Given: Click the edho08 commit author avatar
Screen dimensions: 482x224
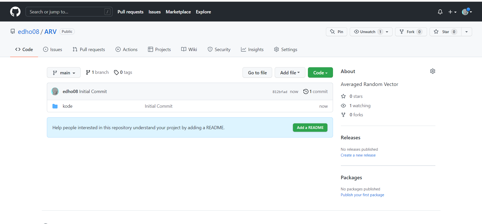Looking at the screenshot, I should point(55,92).
